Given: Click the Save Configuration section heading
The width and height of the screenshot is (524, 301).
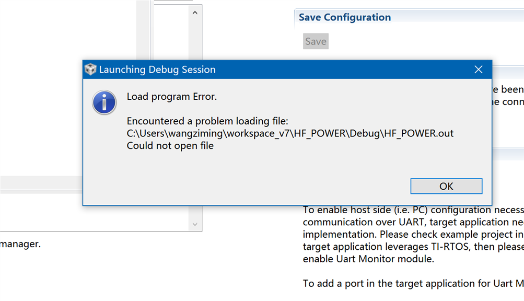Looking at the screenshot, I should click(x=345, y=17).
